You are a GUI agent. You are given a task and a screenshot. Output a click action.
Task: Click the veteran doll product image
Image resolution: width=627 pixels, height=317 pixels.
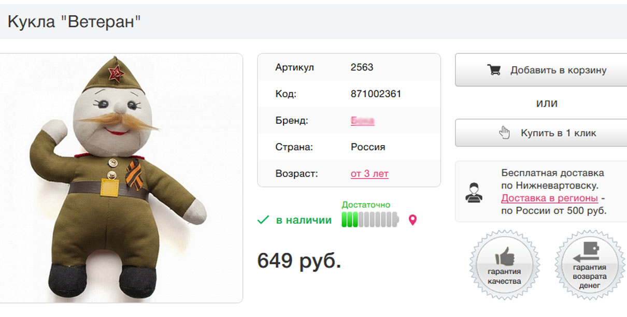[121, 178]
